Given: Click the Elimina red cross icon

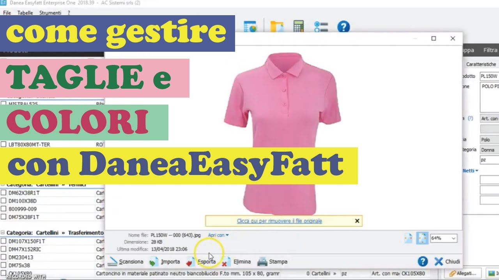Looking at the screenshot, I should [226, 262].
